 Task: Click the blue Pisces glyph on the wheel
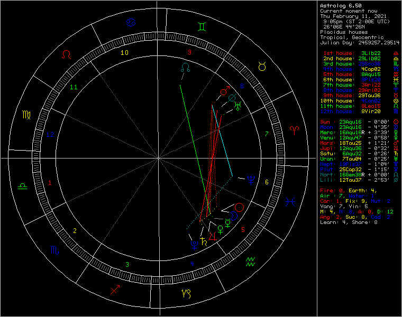coord(290,201)
